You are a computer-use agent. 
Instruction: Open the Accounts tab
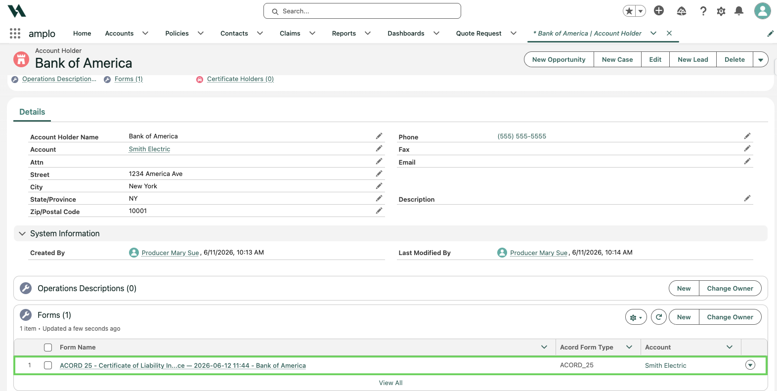click(119, 33)
